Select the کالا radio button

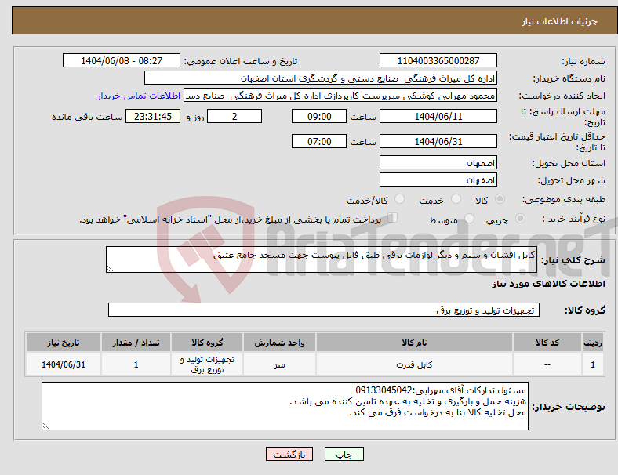point(500,199)
